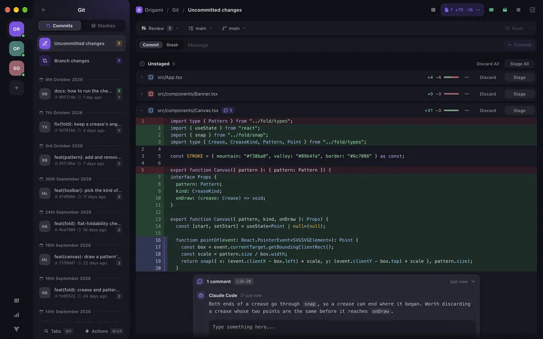Open the terminal icon in the top bar
This screenshot has width=543, height=339.
433,10
